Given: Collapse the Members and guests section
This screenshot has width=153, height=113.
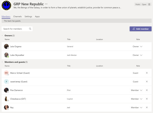Looking at the screenshot, I should tap(2, 62).
